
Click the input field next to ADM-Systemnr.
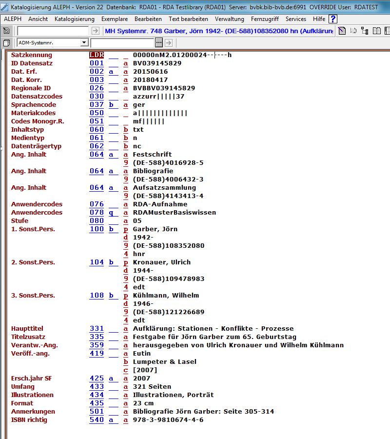[x=122, y=43]
